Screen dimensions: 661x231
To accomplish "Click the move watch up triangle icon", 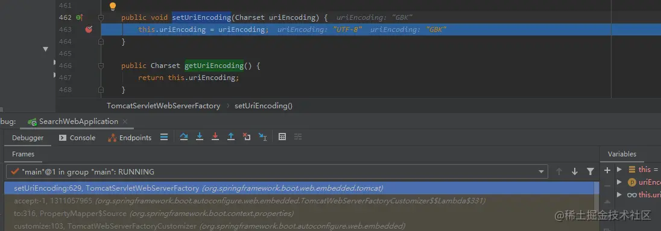I will [x=607, y=201].
